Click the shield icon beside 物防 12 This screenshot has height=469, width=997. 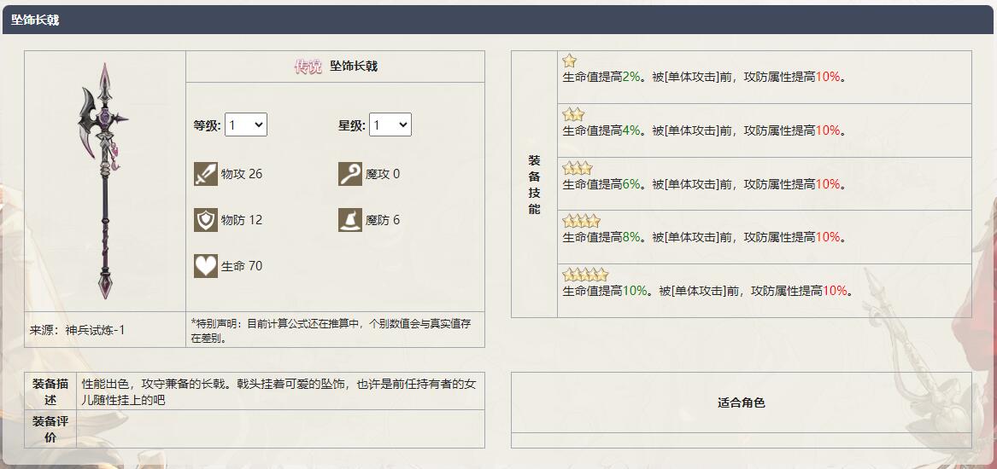[x=205, y=220]
